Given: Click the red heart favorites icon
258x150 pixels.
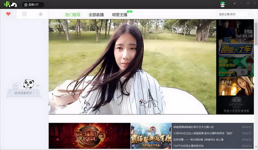Looking at the screenshot, I should point(8,14).
